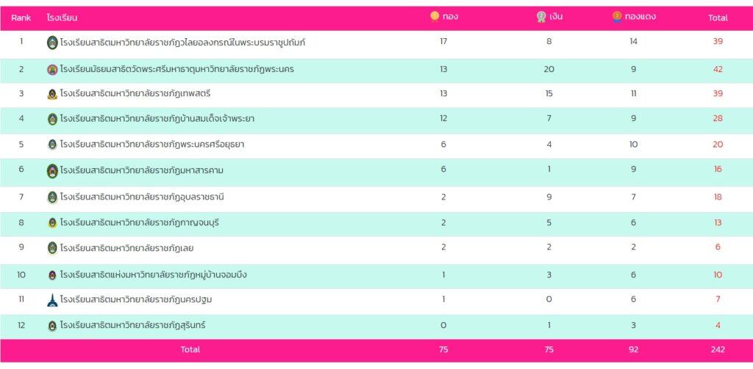Click total 39 in rank 1 row
This screenshot has width=753, height=369.
[x=718, y=41]
